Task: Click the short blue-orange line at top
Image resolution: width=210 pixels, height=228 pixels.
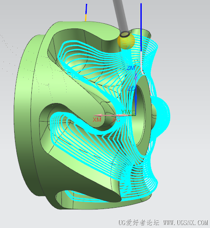Action: (x=86, y=12)
